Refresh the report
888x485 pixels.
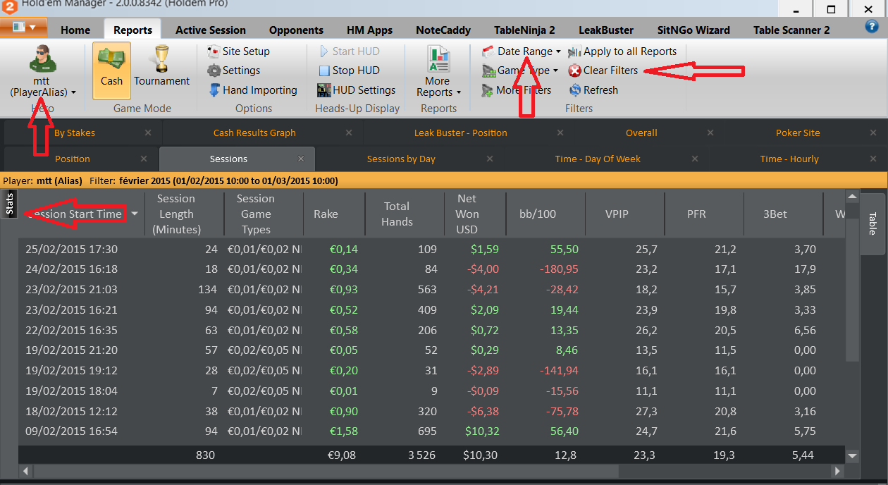593,90
